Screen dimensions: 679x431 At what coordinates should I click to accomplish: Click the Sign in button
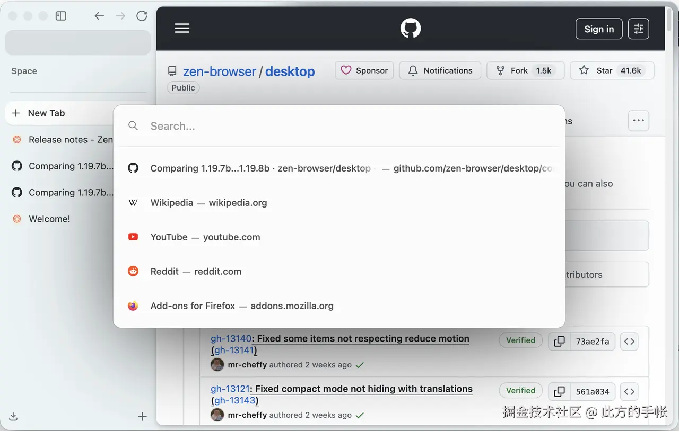599,29
